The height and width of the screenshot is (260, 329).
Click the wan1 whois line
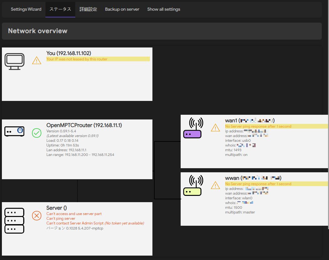coord(241,145)
